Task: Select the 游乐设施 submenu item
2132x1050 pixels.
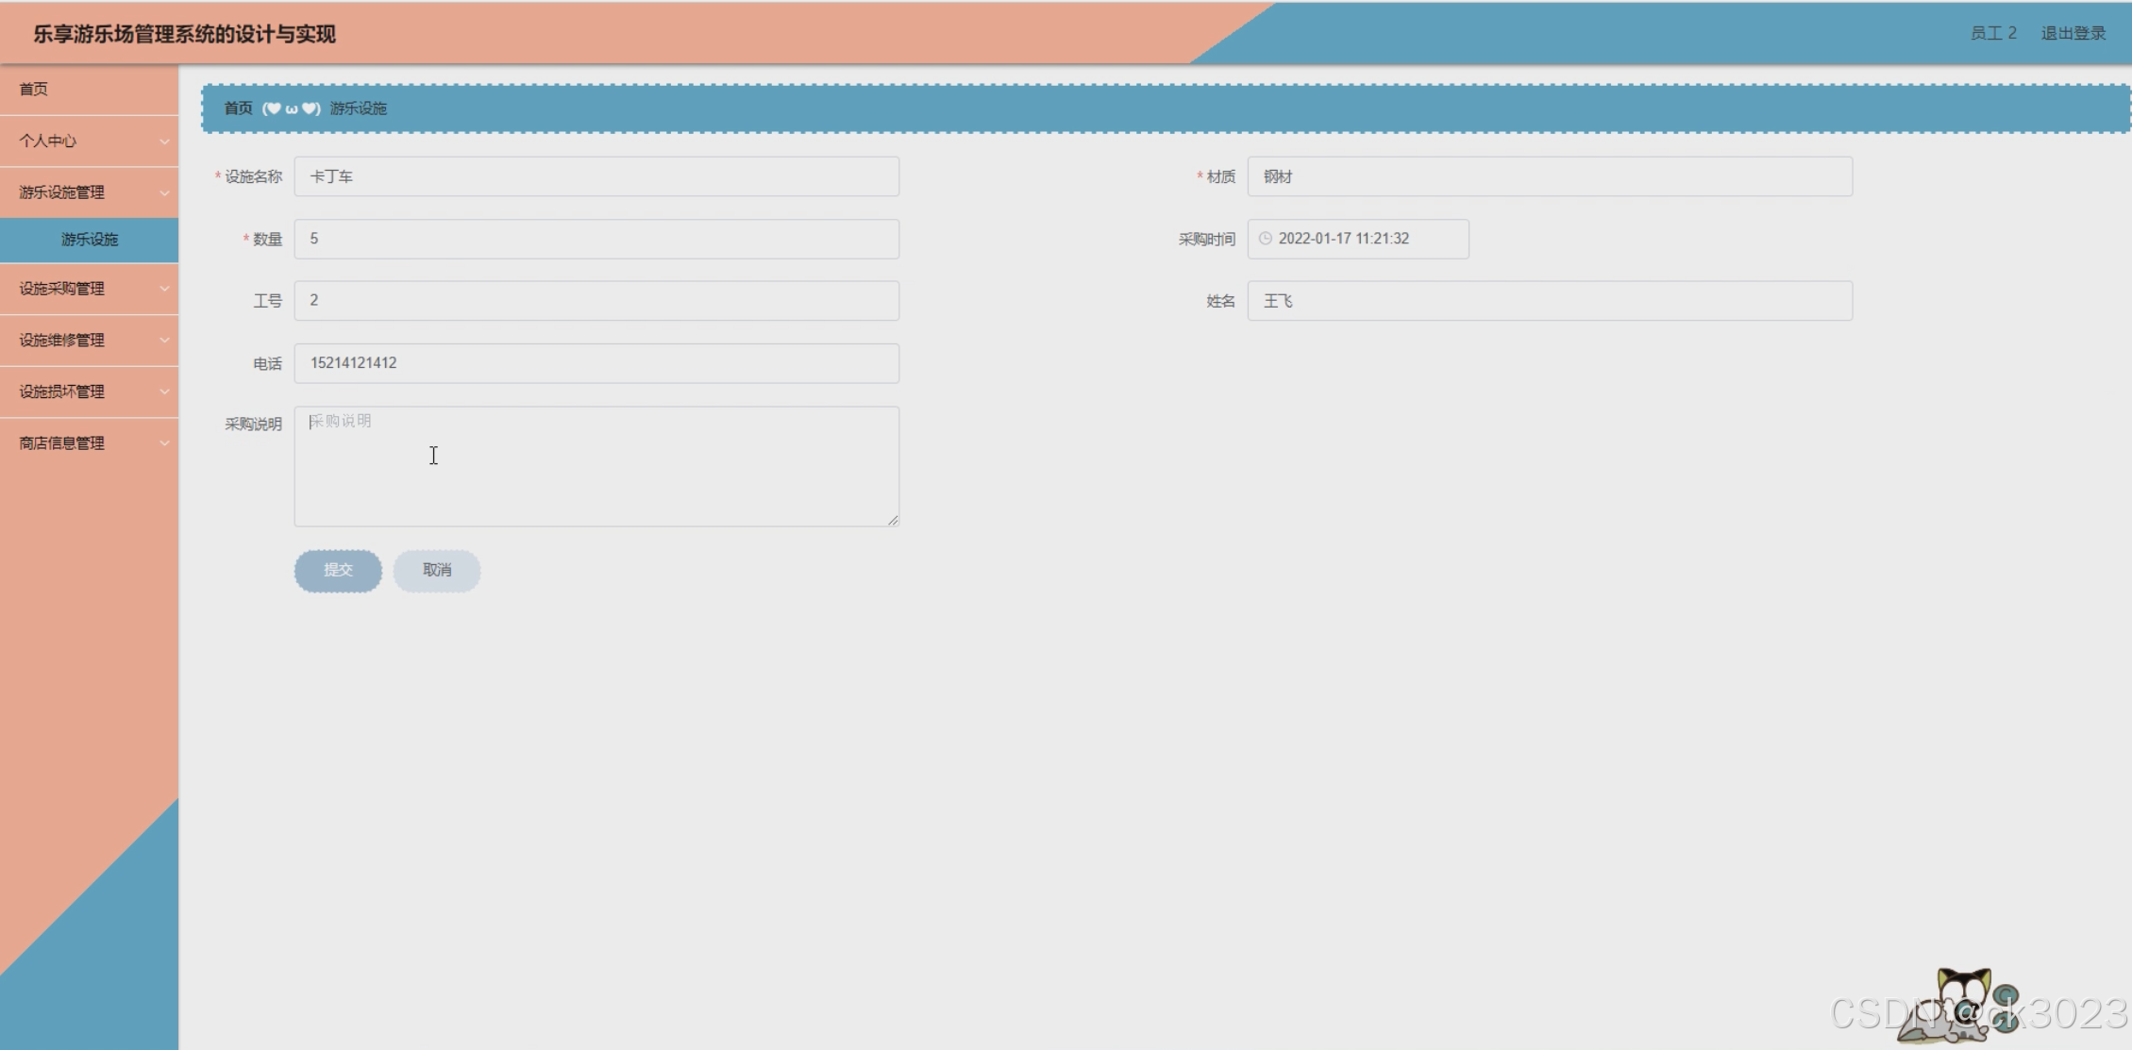Action: click(x=90, y=240)
